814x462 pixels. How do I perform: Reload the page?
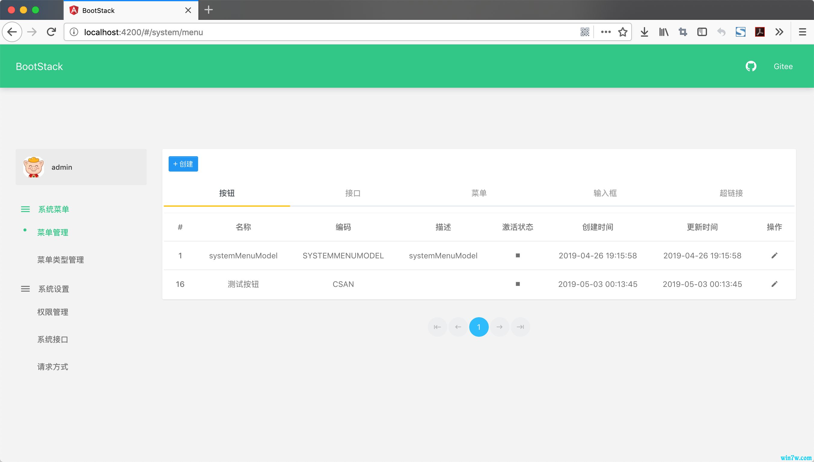click(x=51, y=32)
